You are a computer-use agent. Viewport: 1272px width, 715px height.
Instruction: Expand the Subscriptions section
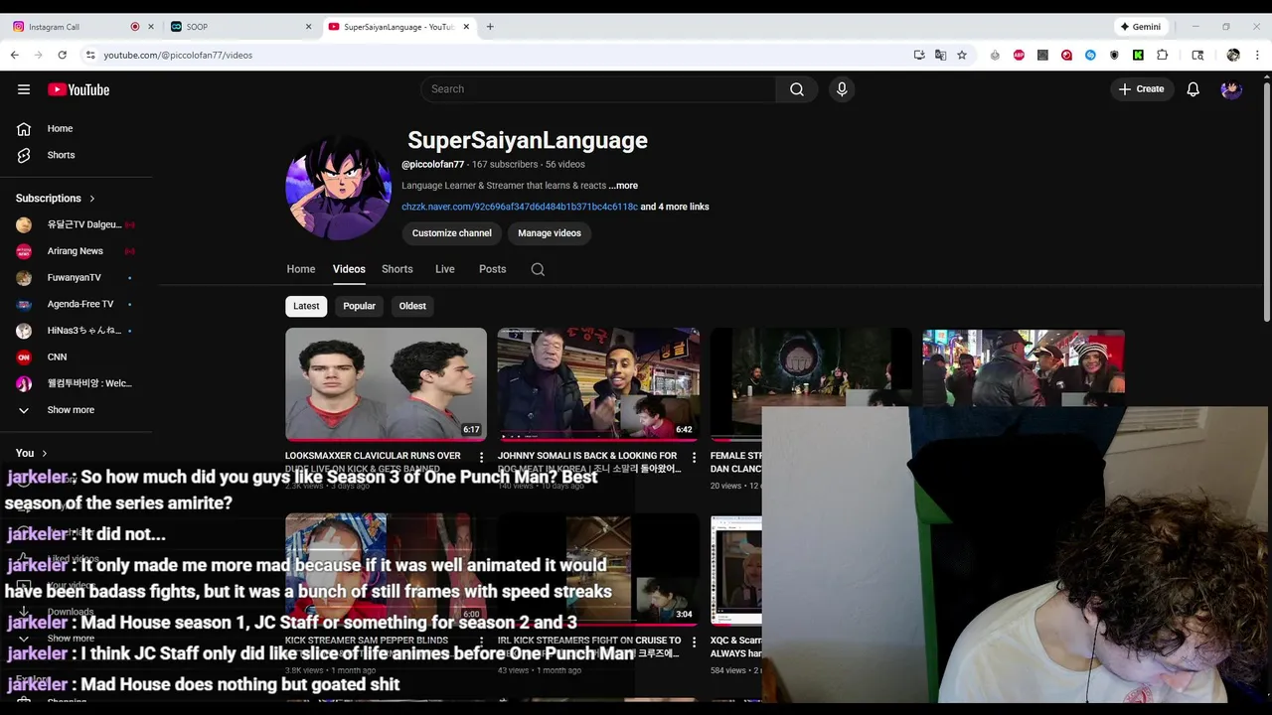pos(56,199)
